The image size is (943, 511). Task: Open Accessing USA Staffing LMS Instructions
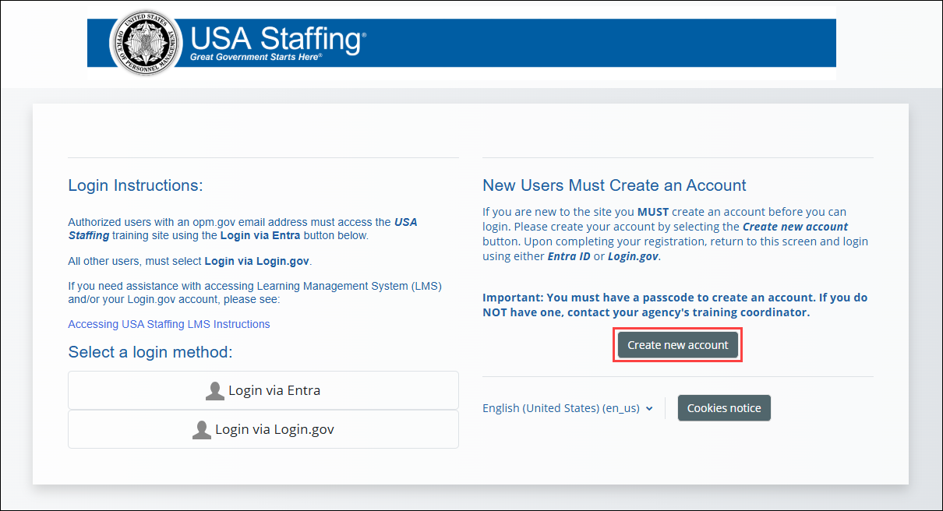pos(168,323)
